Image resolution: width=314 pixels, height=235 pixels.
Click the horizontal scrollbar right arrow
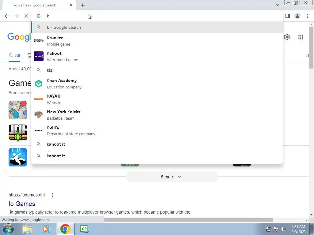point(306,220)
